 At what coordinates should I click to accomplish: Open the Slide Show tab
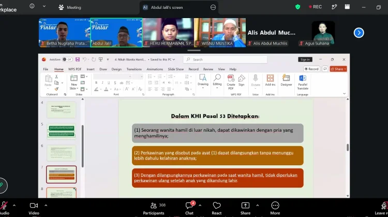click(x=176, y=69)
